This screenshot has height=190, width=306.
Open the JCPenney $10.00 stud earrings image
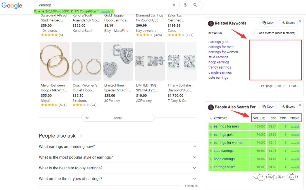[150, 61]
